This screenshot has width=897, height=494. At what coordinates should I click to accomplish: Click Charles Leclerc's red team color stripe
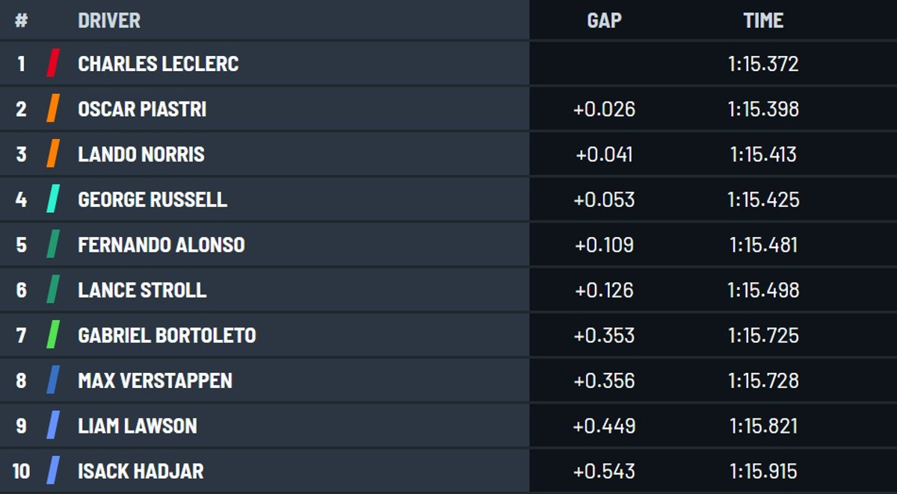tap(53, 63)
